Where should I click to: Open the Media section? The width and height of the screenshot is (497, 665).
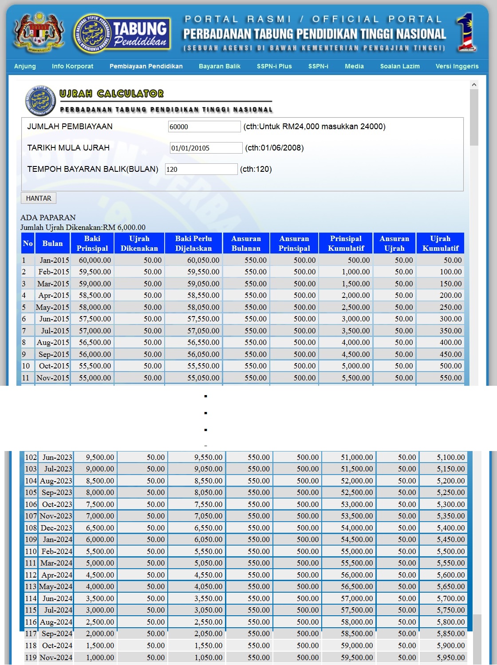tap(354, 66)
